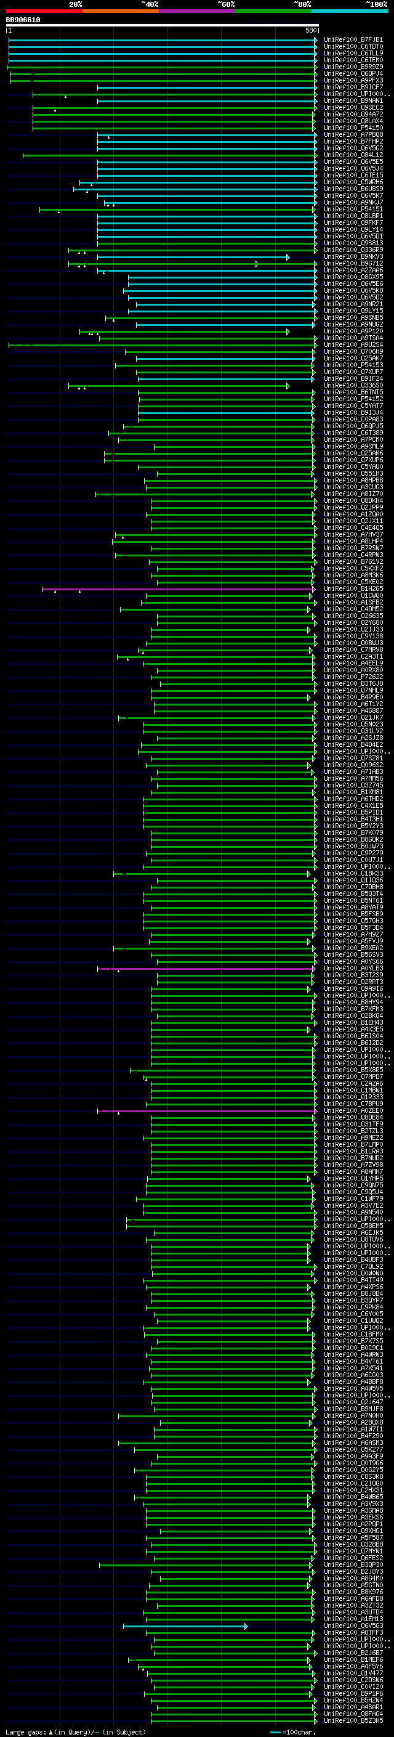The image size is (394, 1737).
Task: Select the UniRef100_P54150 label
Action: coord(353,128)
